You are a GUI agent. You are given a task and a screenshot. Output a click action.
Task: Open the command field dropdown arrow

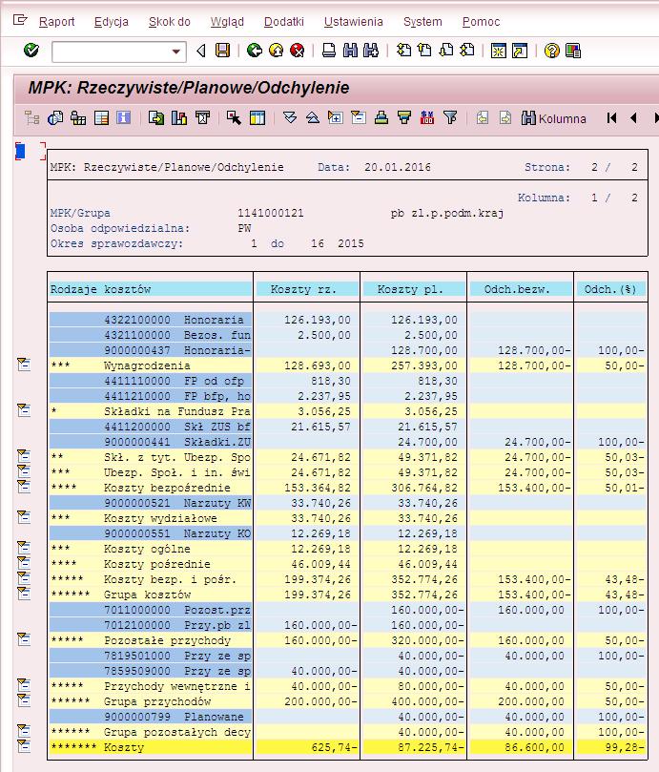pyautogui.click(x=175, y=52)
